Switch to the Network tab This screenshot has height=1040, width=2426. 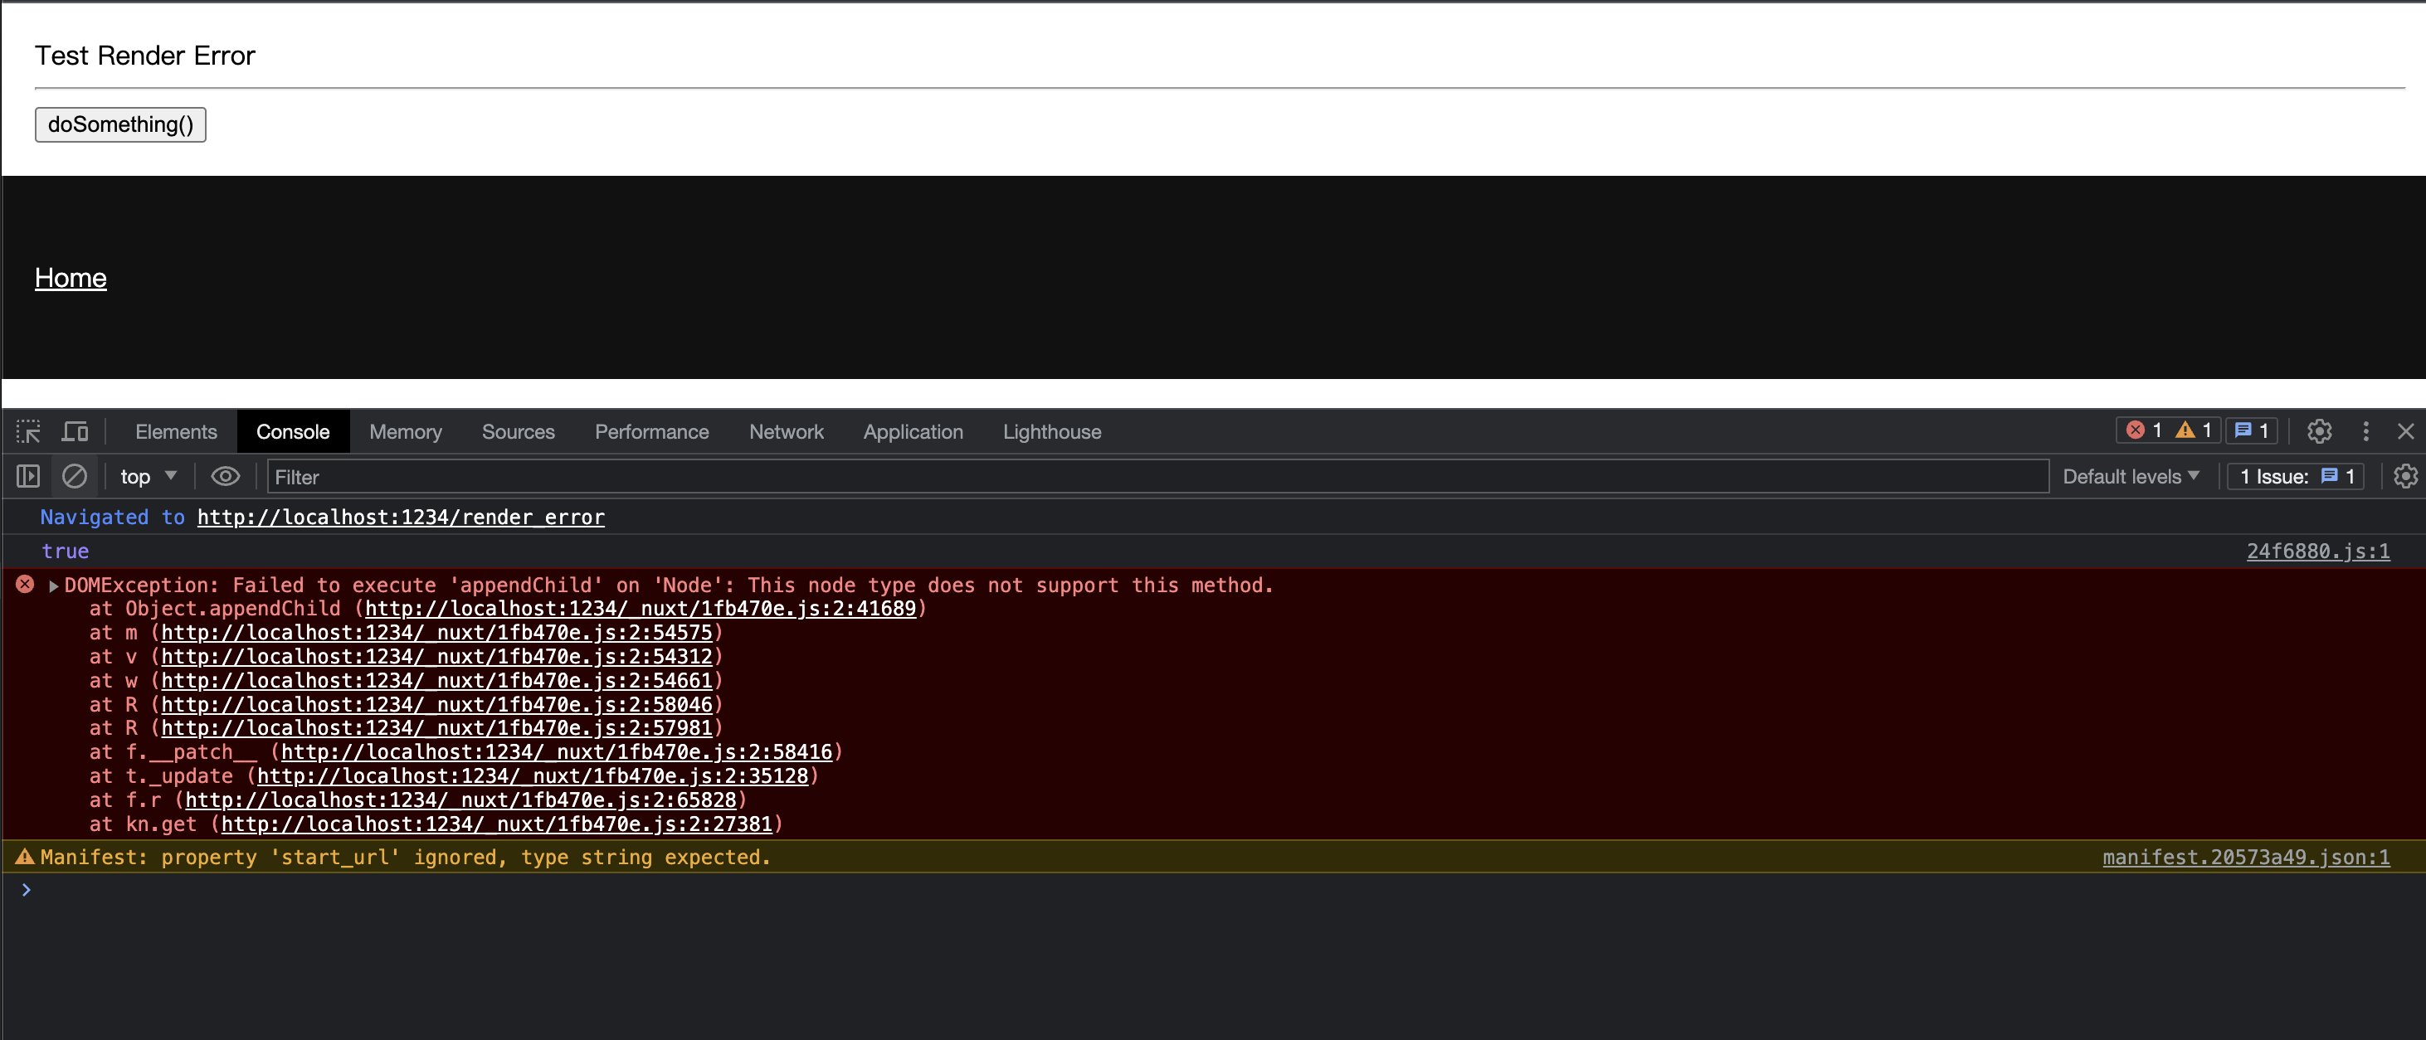(x=786, y=431)
